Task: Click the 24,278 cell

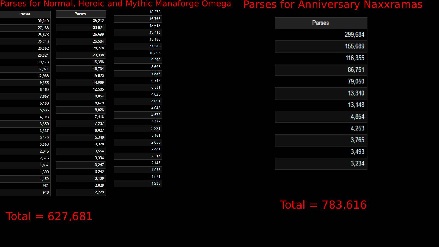Action: coord(81,48)
